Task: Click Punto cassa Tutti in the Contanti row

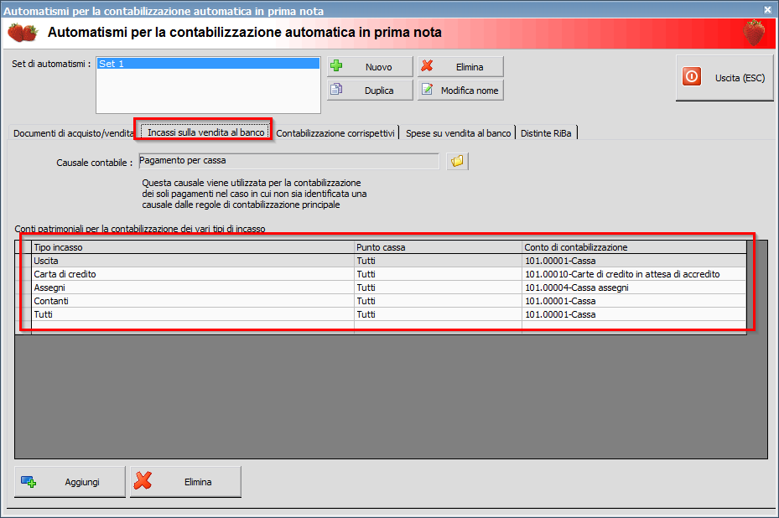Action: point(439,301)
